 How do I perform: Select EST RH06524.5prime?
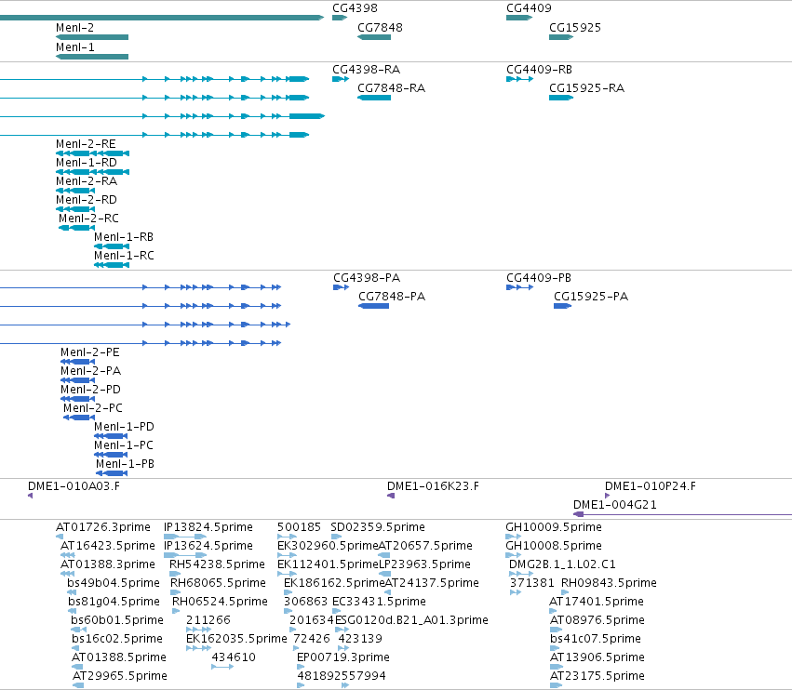[176, 611]
